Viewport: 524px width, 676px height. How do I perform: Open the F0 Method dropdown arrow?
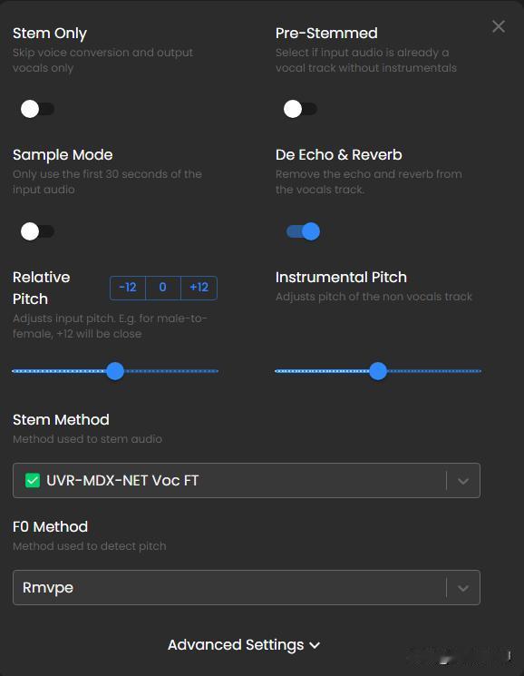tap(463, 588)
